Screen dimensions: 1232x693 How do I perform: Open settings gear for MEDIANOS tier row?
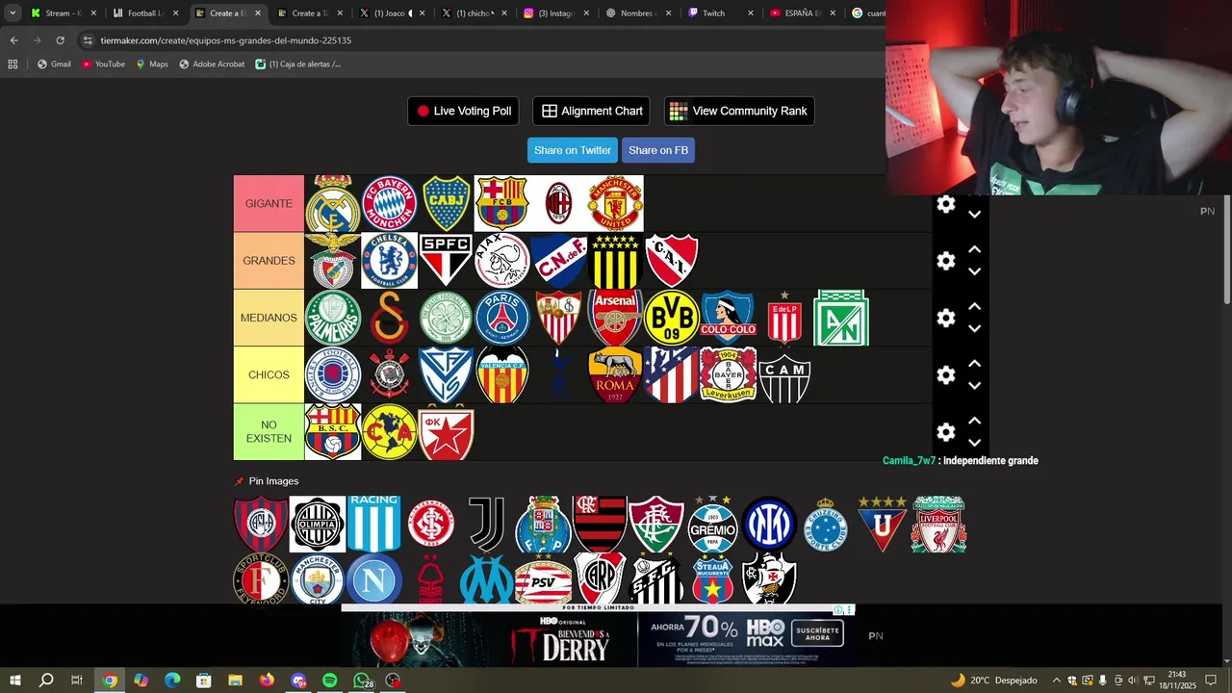pos(946,318)
